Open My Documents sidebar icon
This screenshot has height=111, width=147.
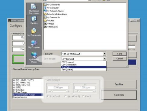pyautogui.click(x=34, y=32)
